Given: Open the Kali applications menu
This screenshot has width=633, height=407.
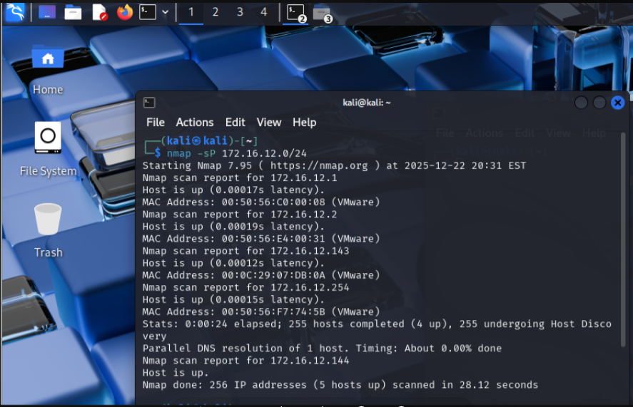Looking at the screenshot, I should click(15, 12).
